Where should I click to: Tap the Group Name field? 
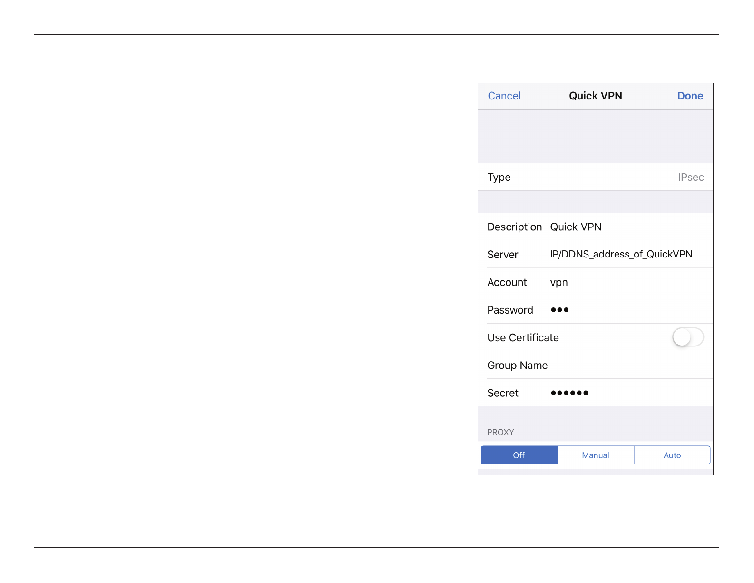pyautogui.click(x=596, y=365)
